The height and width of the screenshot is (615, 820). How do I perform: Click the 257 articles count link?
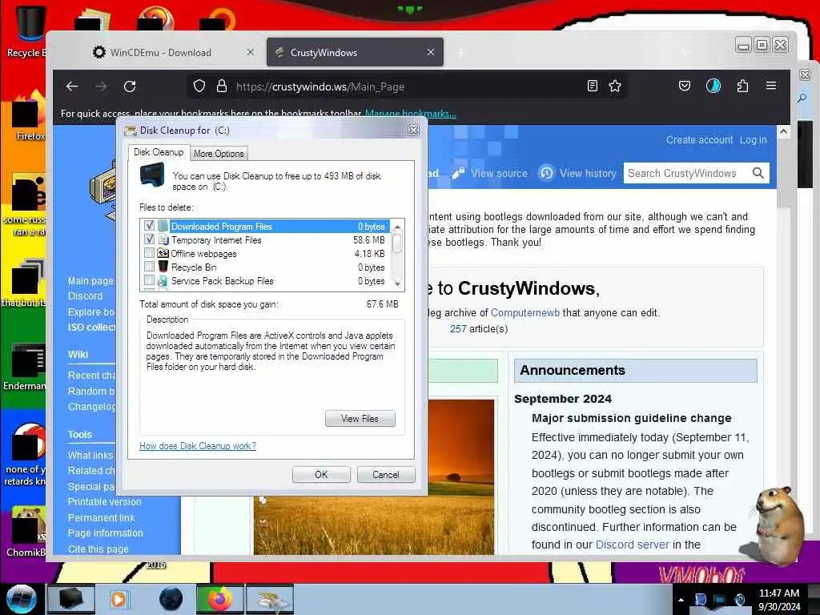point(457,328)
